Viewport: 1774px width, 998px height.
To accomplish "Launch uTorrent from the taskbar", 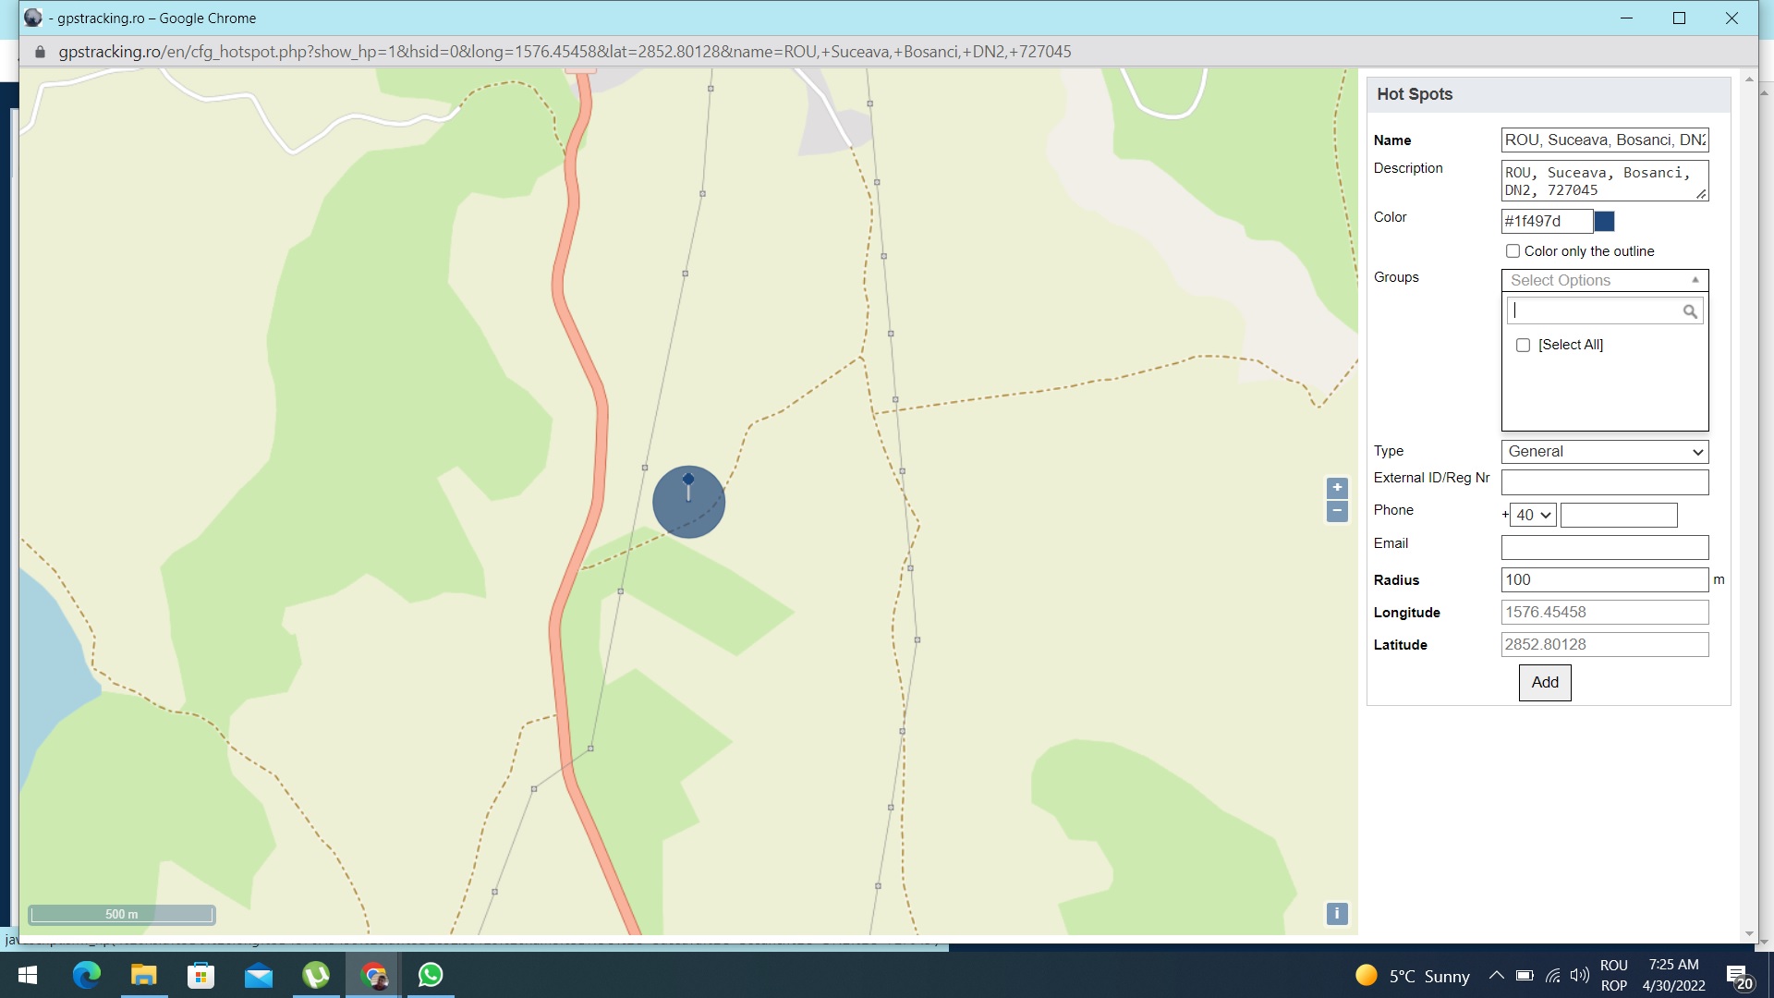I will 316,975.
